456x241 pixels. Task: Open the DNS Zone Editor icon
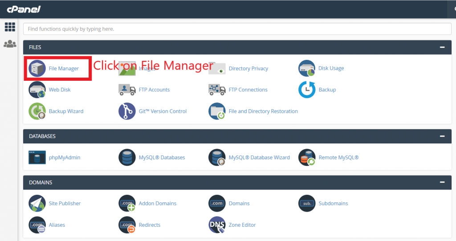point(217,225)
